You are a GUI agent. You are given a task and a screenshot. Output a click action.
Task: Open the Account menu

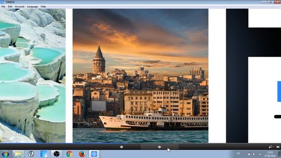[x=19, y=7]
